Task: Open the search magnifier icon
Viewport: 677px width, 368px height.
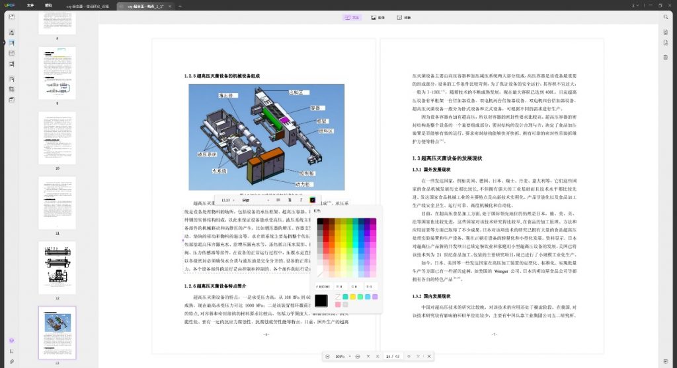Action: (666, 17)
